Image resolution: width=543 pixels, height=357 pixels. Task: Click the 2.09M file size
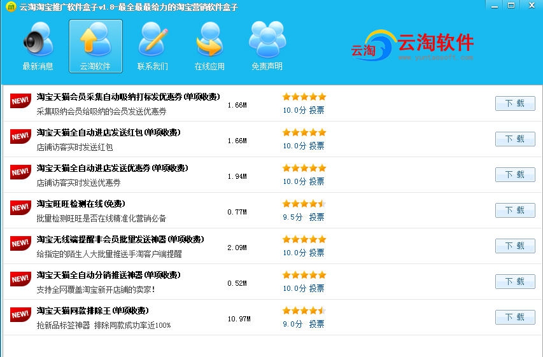(237, 248)
